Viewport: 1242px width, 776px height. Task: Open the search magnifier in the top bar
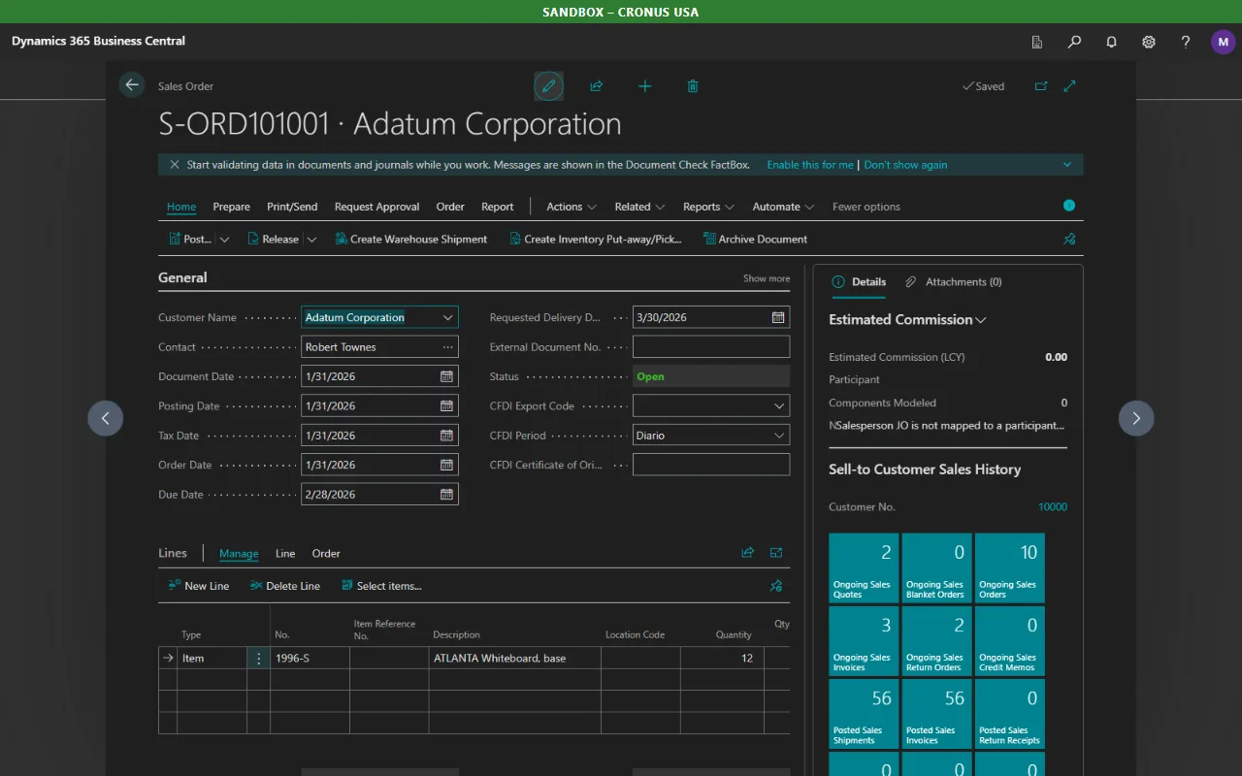click(x=1074, y=42)
